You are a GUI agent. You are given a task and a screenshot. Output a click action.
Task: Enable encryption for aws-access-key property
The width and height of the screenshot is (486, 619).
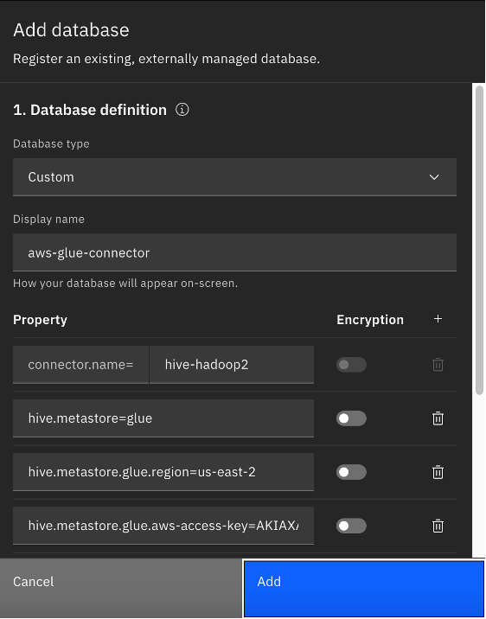[x=351, y=526]
